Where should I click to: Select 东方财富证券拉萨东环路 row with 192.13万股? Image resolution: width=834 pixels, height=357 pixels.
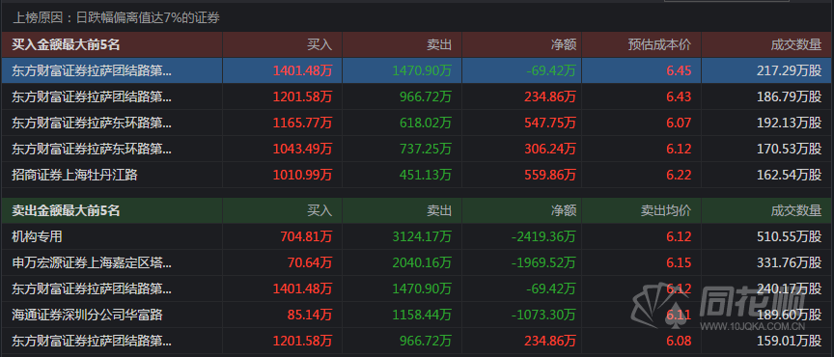pos(417,123)
